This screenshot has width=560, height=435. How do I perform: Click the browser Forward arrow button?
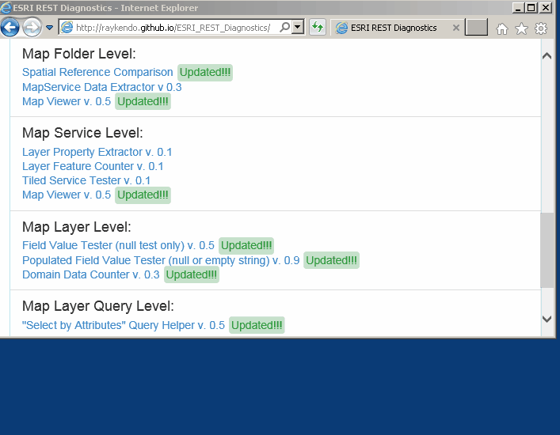[32, 27]
